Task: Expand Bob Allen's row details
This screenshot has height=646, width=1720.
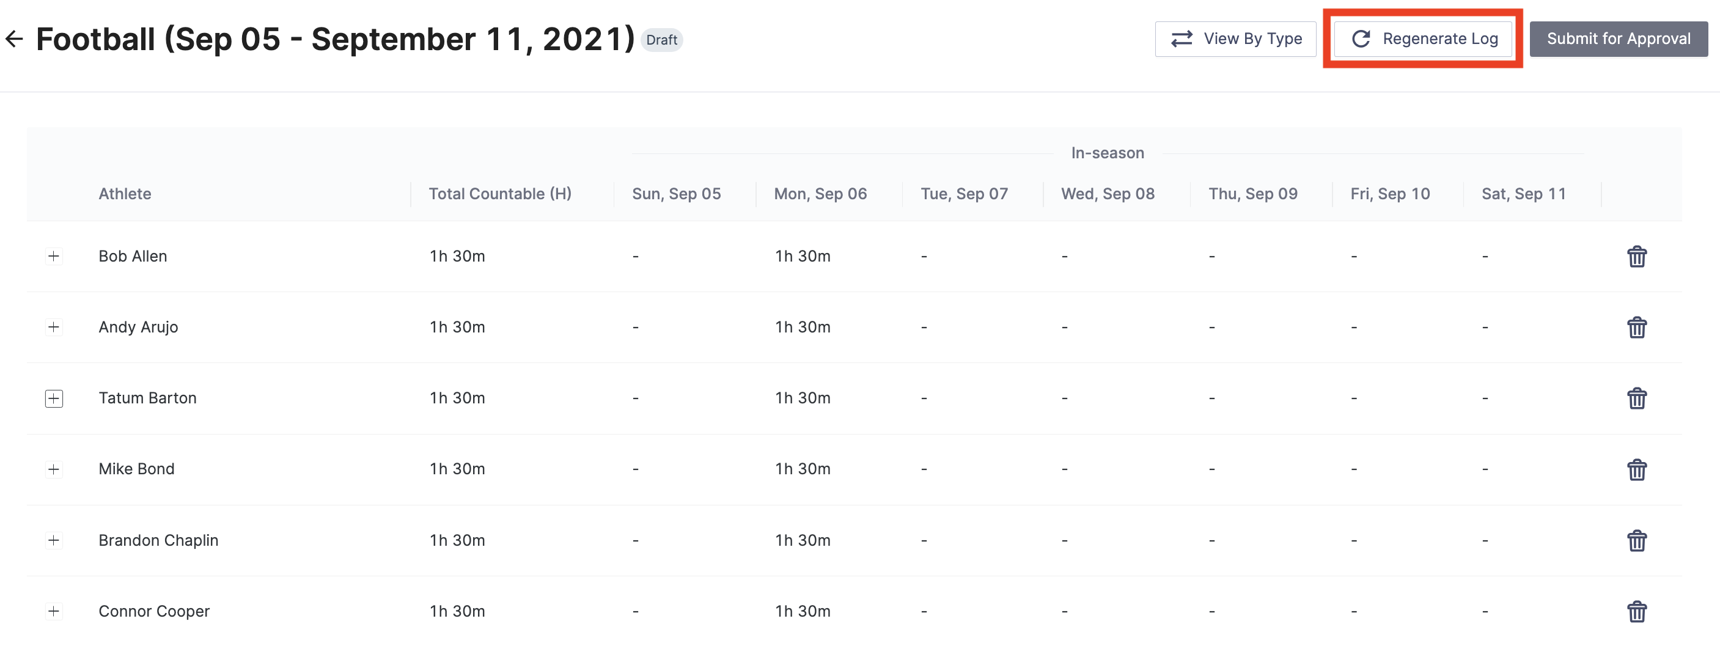Action: [x=54, y=256]
